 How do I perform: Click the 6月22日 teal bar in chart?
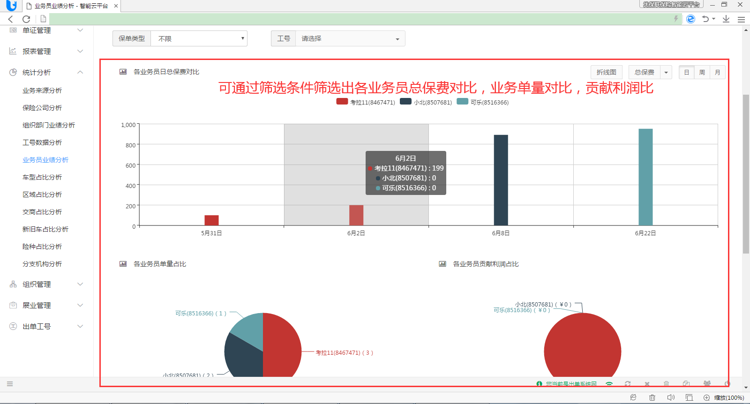(x=645, y=177)
